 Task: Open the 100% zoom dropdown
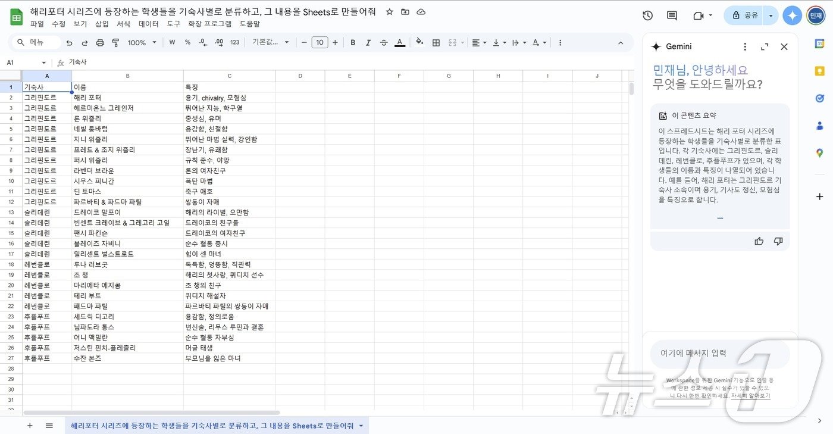(142, 43)
